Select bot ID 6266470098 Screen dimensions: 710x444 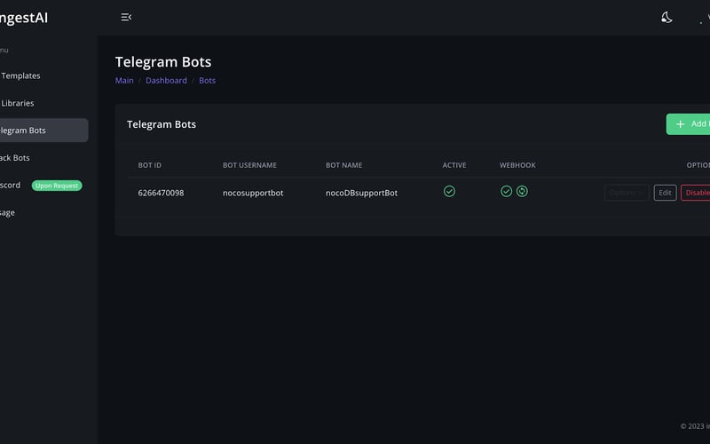tap(161, 193)
